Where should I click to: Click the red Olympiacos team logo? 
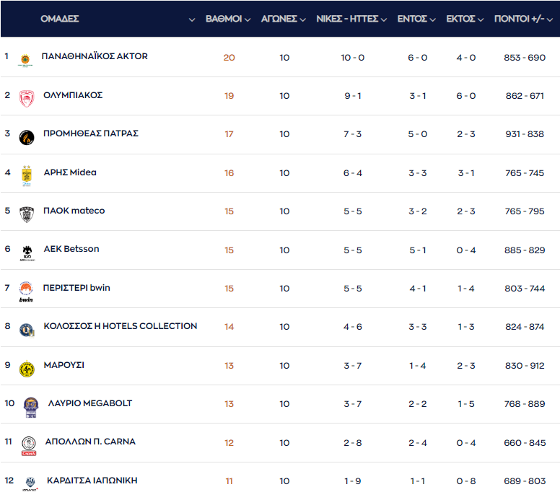click(27, 98)
